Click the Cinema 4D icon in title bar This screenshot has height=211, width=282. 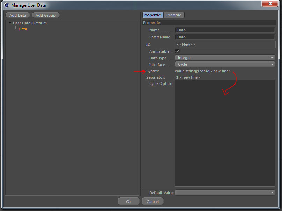[x=7, y=5]
